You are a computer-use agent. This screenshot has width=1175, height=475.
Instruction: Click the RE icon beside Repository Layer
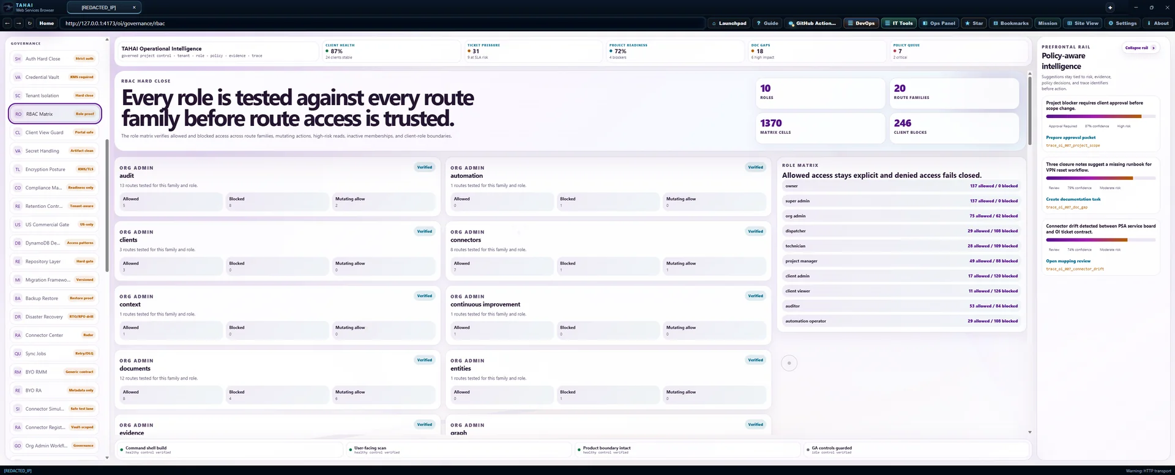pos(18,261)
